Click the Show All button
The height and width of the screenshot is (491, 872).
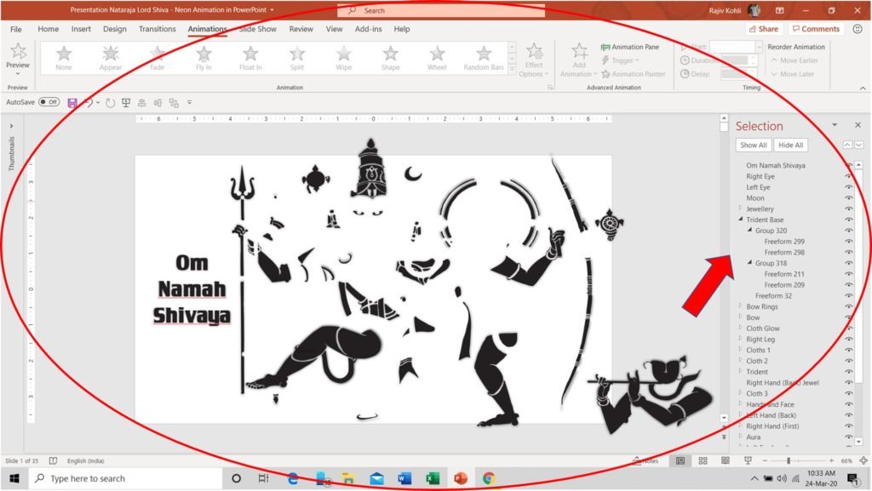tap(754, 145)
